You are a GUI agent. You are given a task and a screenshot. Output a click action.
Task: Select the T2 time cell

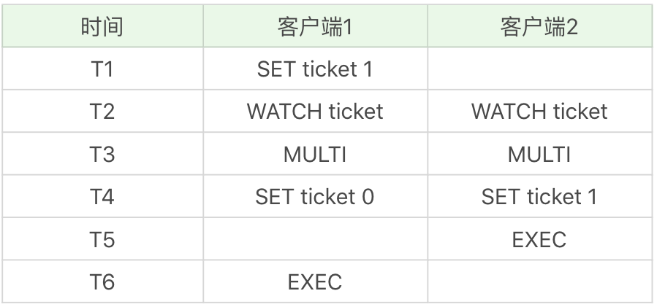click(102, 112)
